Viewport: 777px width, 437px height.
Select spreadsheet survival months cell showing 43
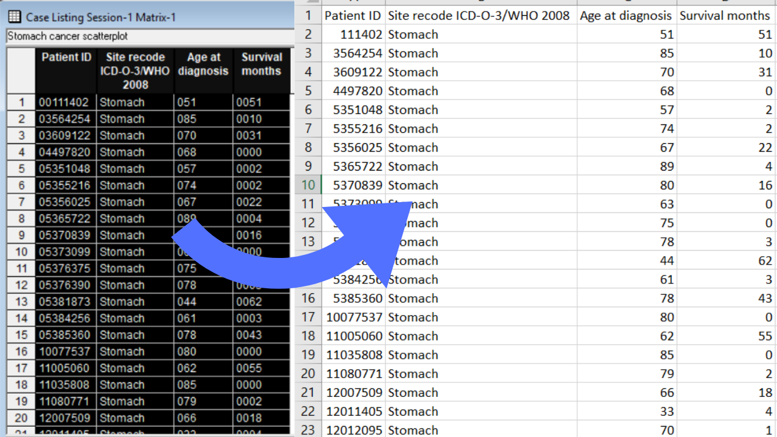point(727,298)
